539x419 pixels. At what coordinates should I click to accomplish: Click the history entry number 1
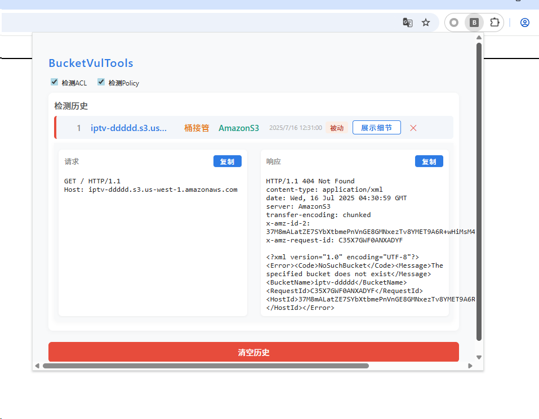coord(79,128)
